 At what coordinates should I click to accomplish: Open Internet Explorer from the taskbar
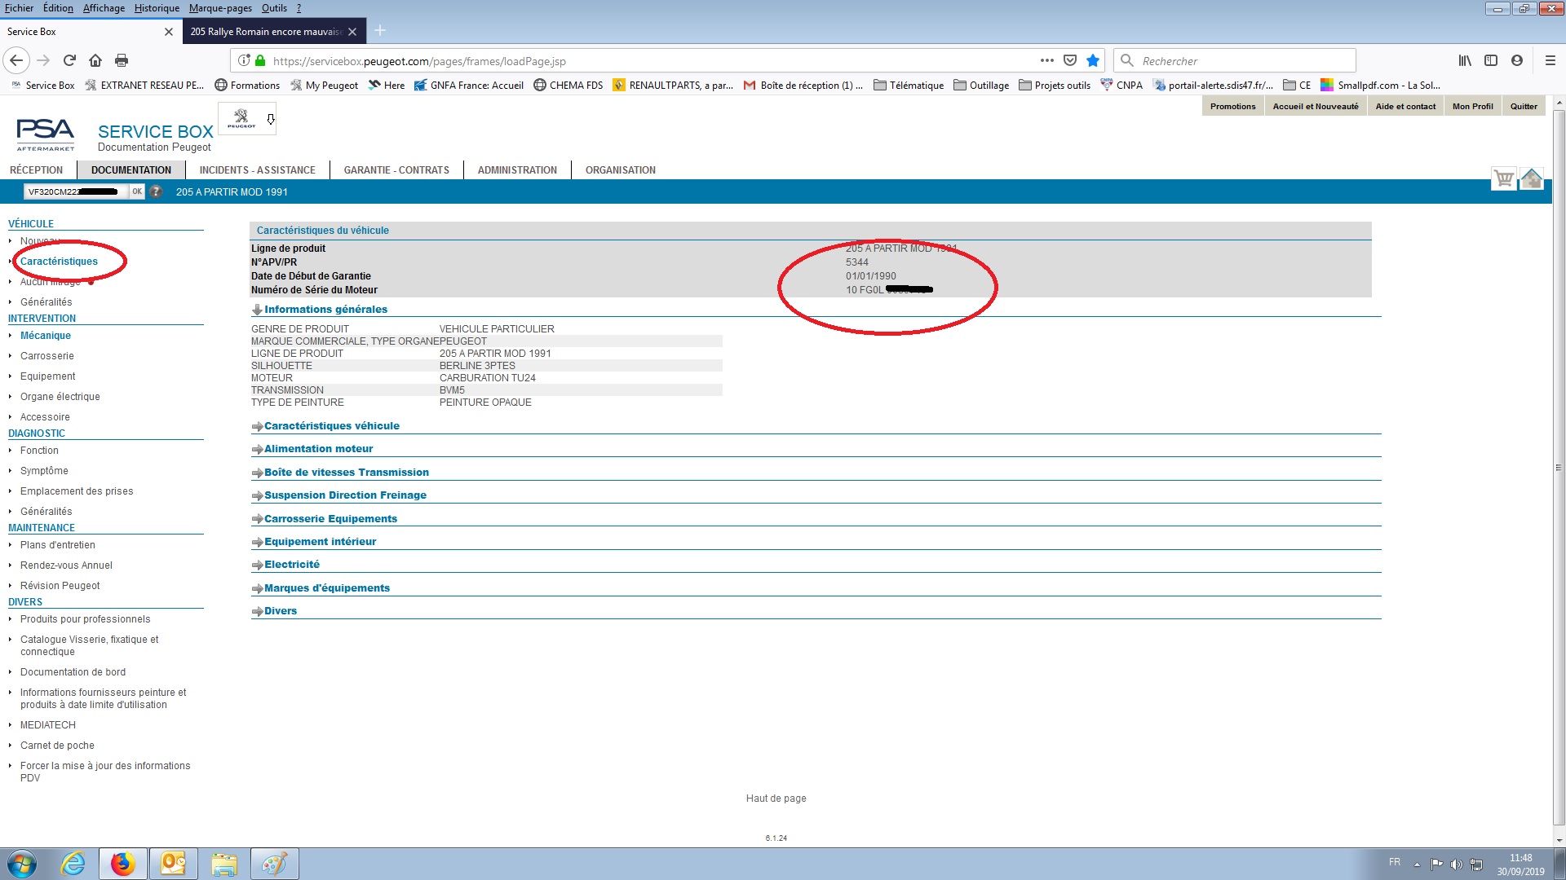coord(73,864)
